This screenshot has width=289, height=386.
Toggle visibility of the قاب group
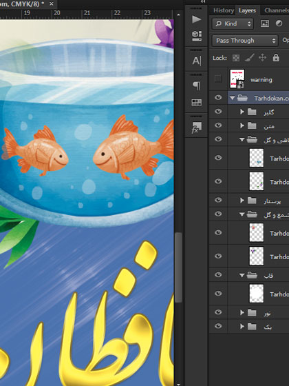[218, 275]
